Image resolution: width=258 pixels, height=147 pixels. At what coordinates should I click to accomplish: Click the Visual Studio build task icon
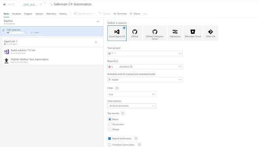tap(6, 52)
